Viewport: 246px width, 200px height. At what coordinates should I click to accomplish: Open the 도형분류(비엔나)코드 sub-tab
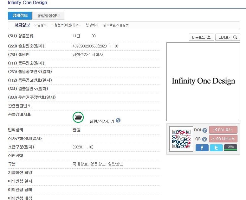pyautogui.click(x=66, y=25)
